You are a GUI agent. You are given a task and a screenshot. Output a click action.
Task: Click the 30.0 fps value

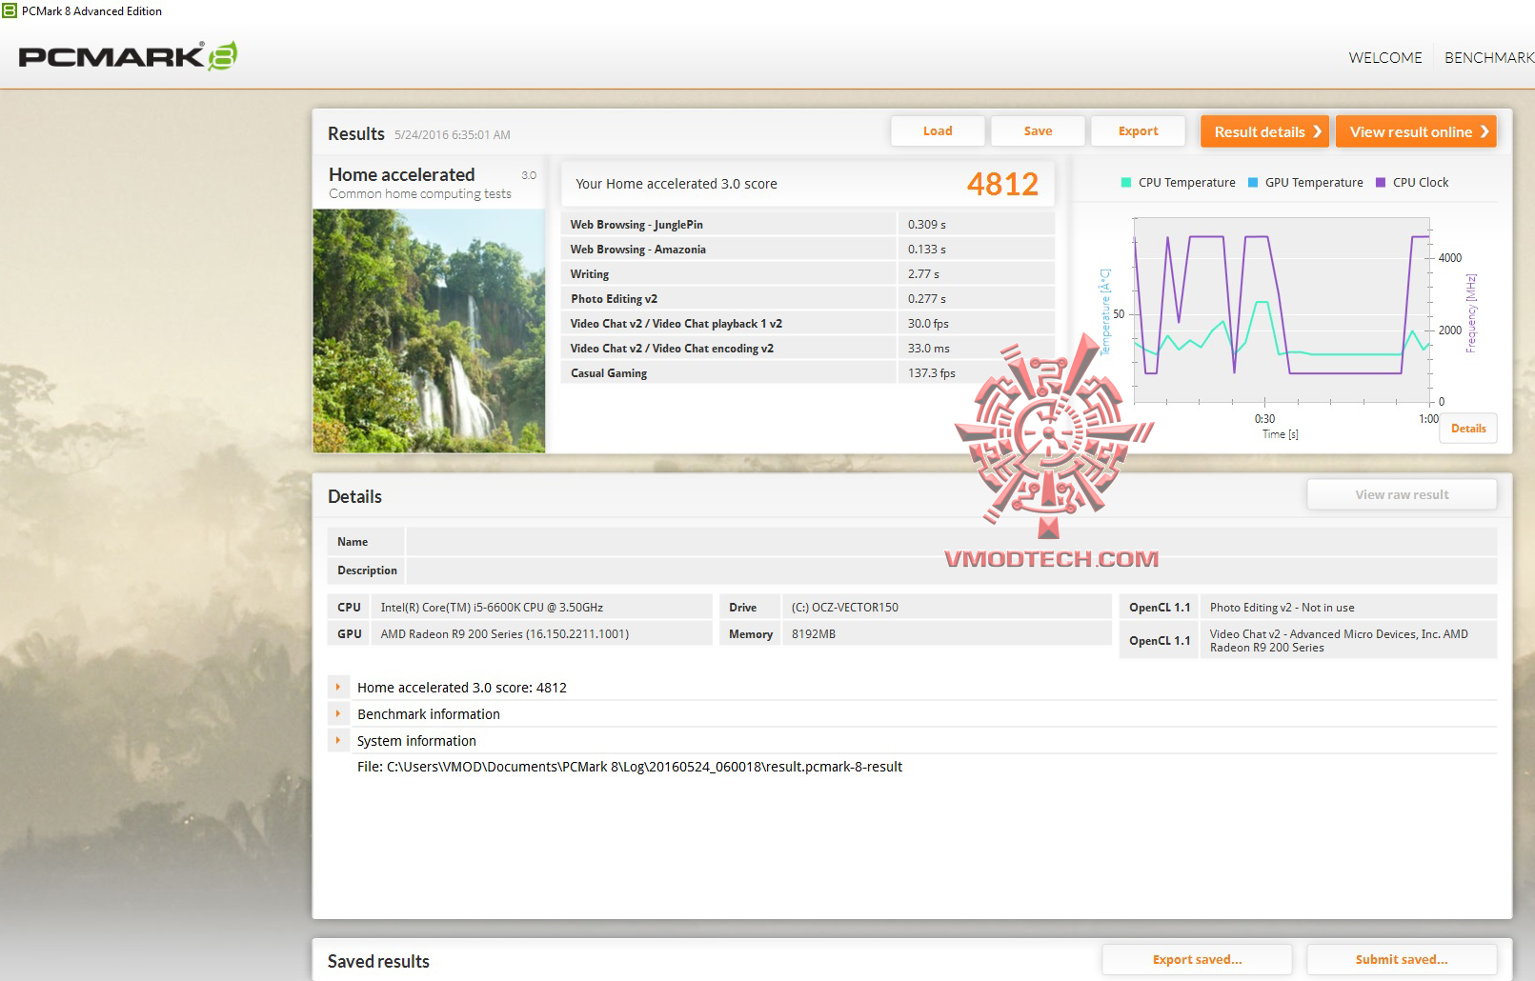(x=928, y=324)
